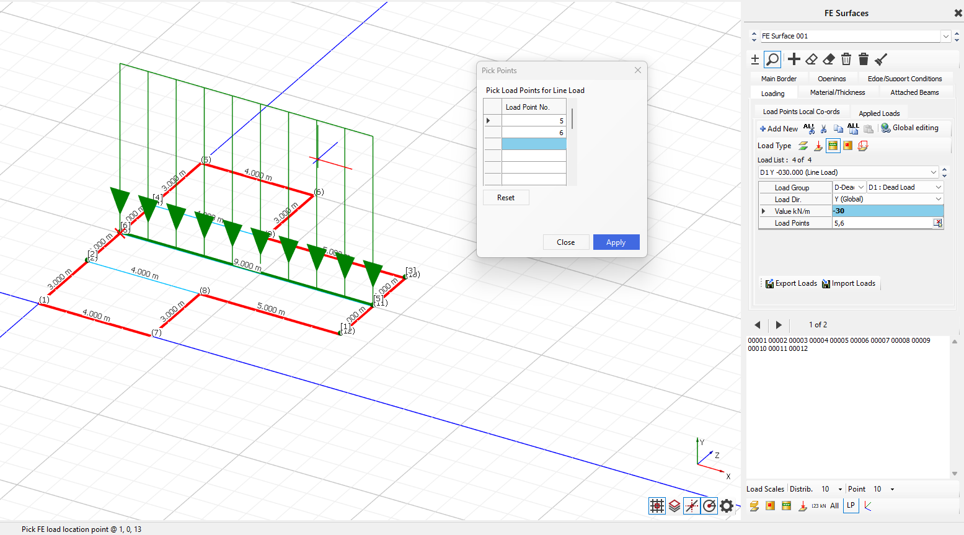Open the gear settings icon in viewport
Viewport: 964px width, 535px height.
pos(727,506)
